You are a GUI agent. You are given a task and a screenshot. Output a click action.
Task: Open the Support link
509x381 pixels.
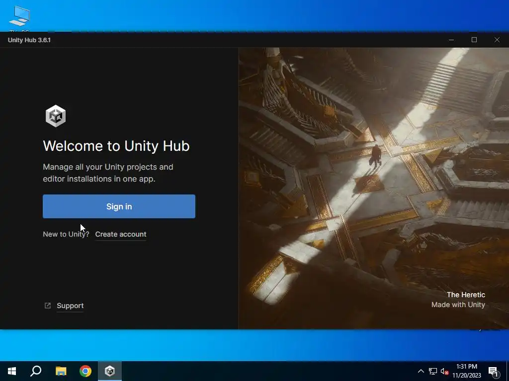70,306
